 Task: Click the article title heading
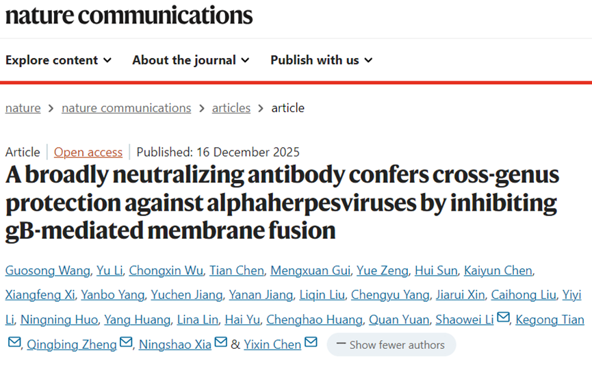pyautogui.click(x=282, y=202)
